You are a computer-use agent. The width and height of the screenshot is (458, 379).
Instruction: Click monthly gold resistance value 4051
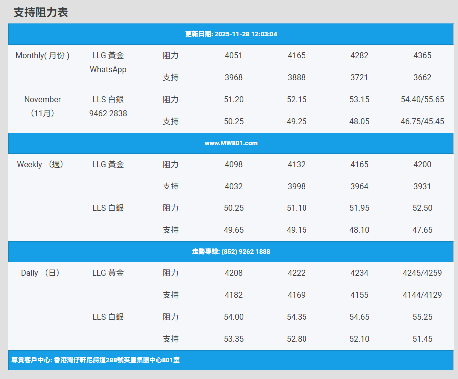point(233,55)
